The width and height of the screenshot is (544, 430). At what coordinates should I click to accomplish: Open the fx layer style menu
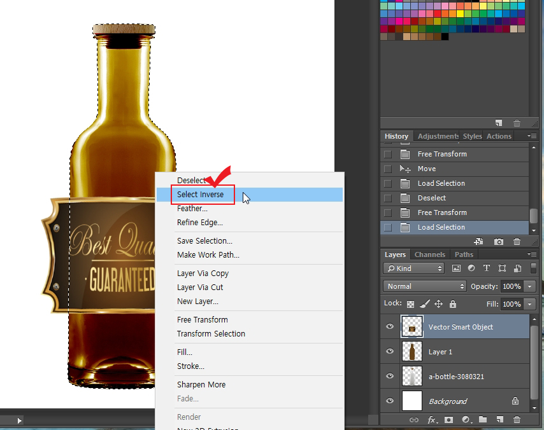(x=432, y=420)
